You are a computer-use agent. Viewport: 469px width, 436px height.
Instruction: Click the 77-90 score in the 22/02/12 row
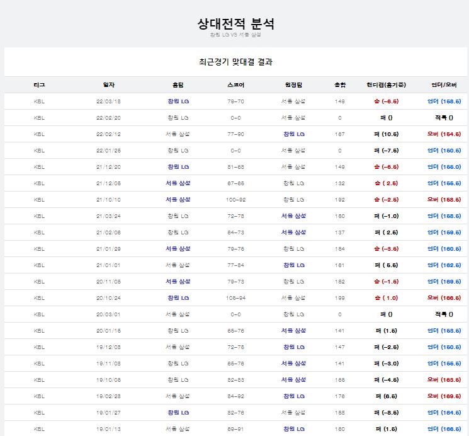click(x=235, y=134)
